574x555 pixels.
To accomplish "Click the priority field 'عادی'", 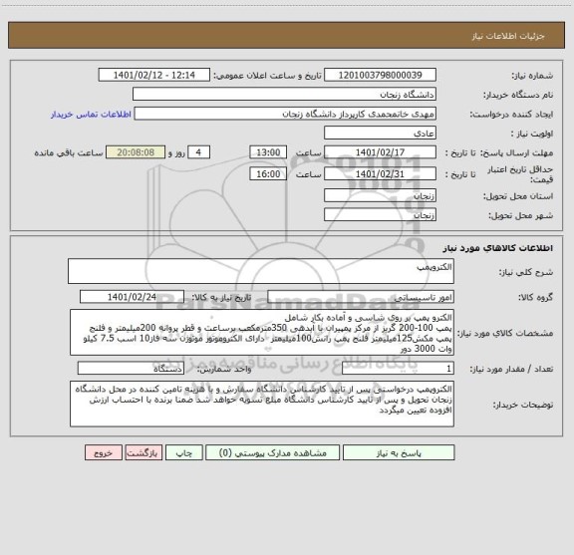I will [380, 133].
